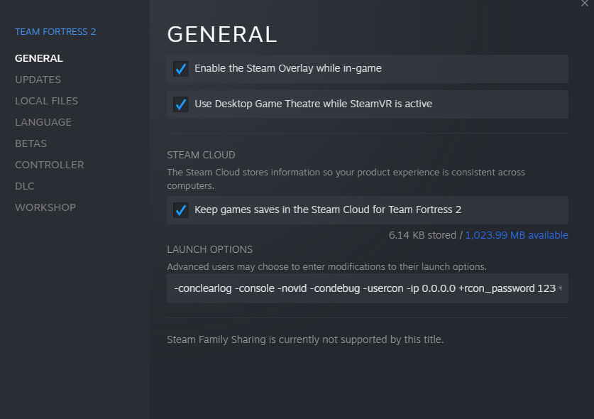Click the Team Fortress 2 title link
Viewport: 594px width, 419px height.
[55, 32]
